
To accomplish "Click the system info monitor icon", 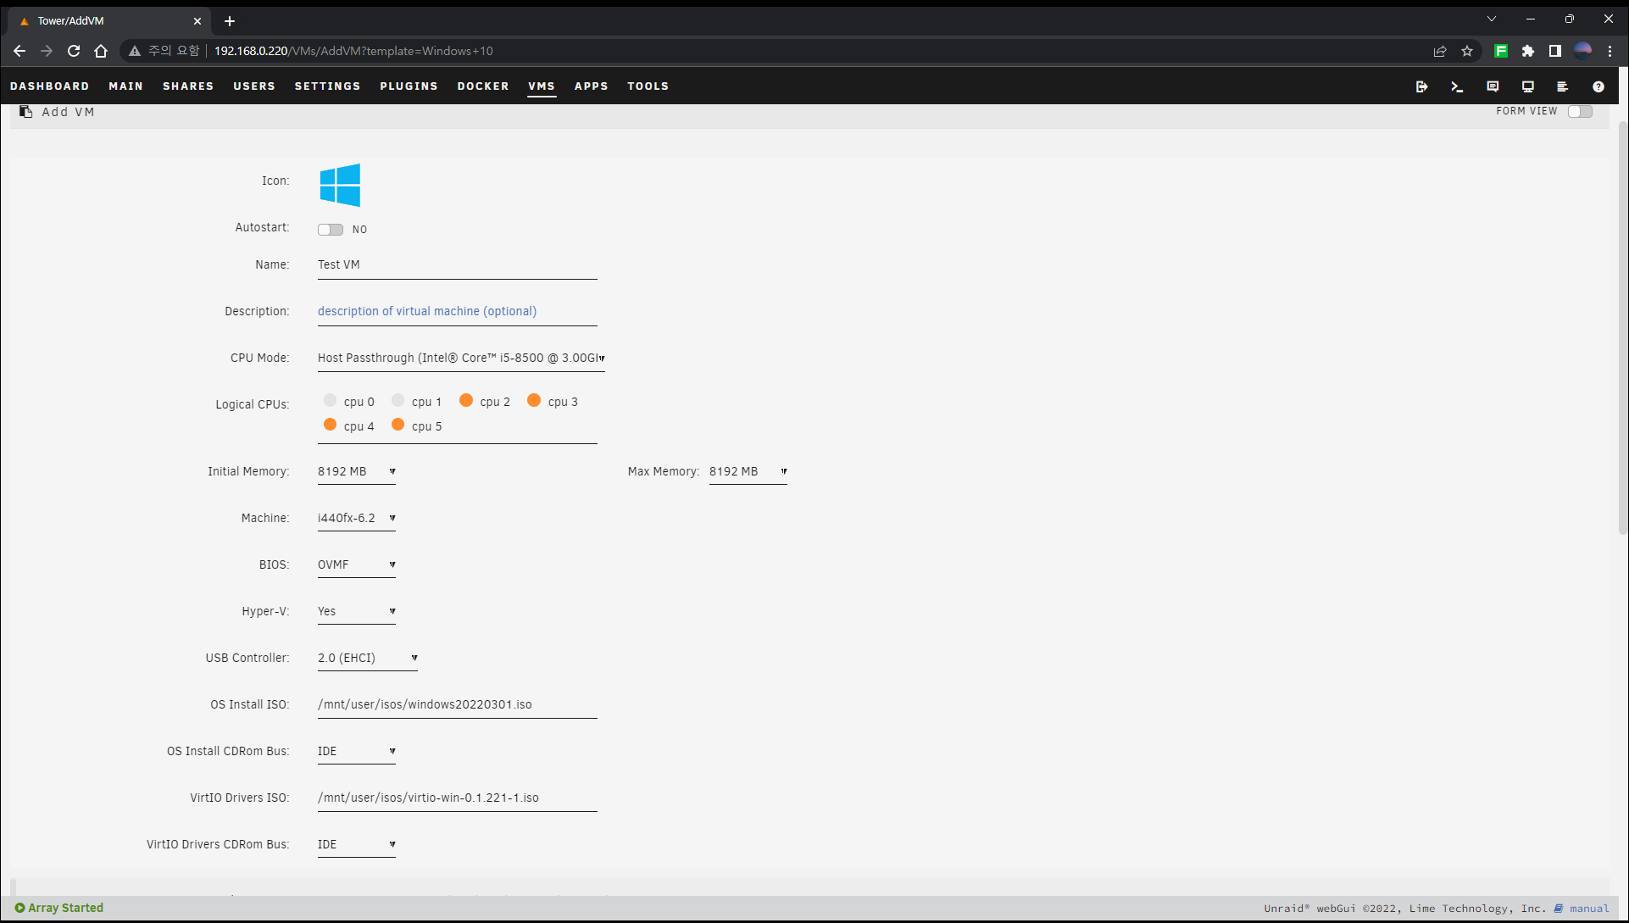I will [1527, 86].
